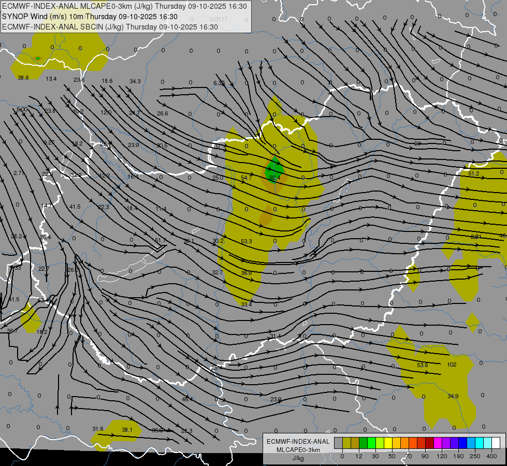The height and width of the screenshot is (466, 507).
Task: Click the ECMWF-INDEX-ANAL SBCIN title line
Action: pyautogui.click(x=110, y=26)
